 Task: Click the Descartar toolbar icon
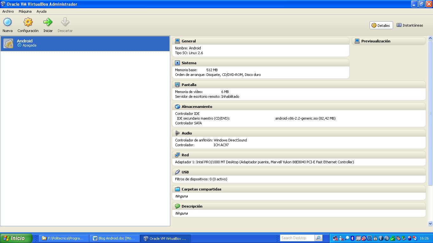click(65, 22)
